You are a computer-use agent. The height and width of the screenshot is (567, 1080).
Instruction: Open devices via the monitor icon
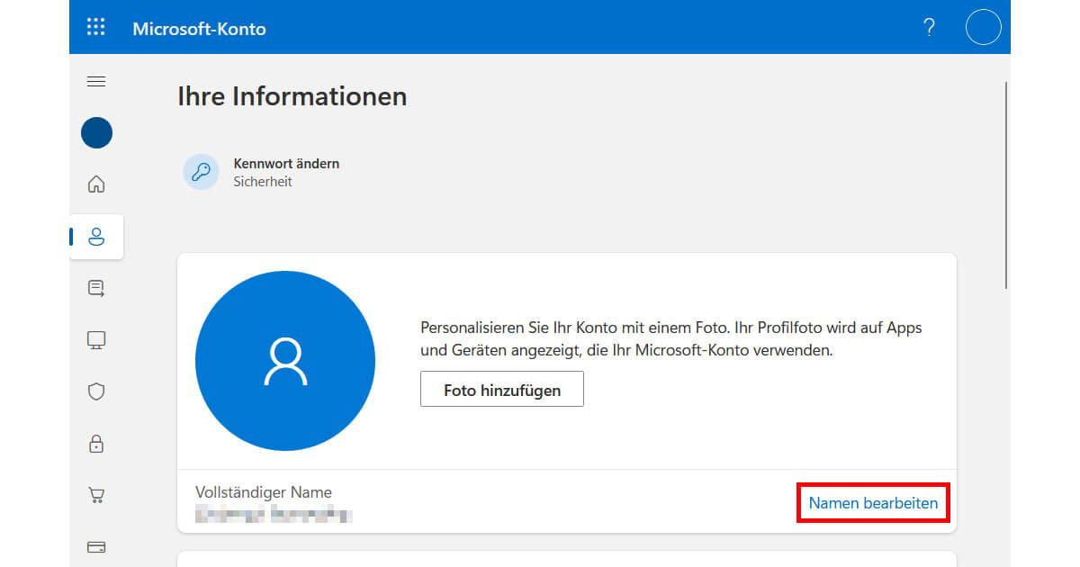[95, 339]
